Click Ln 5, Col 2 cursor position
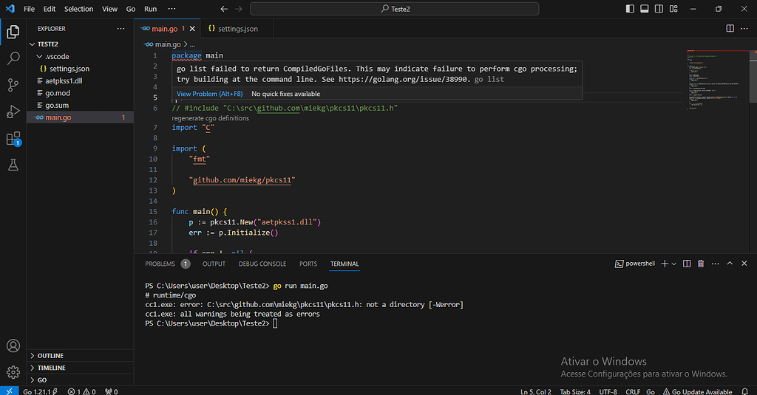 pos(536,391)
